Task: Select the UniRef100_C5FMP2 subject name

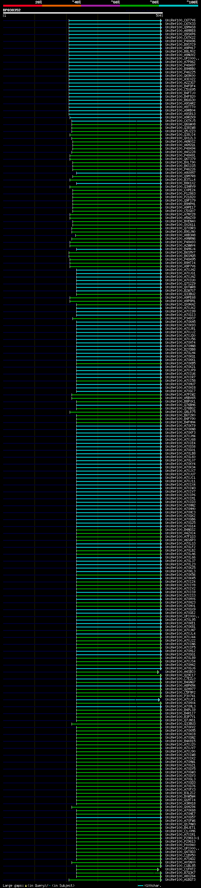Action: point(180,692)
